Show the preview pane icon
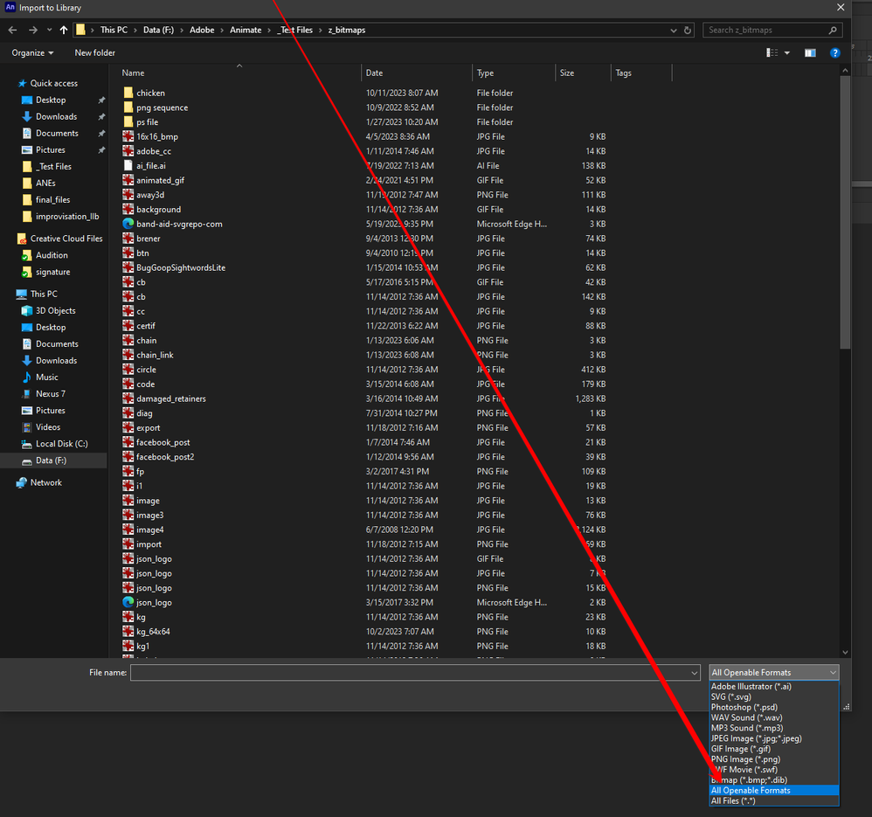This screenshot has height=817, width=872. point(810,52)
